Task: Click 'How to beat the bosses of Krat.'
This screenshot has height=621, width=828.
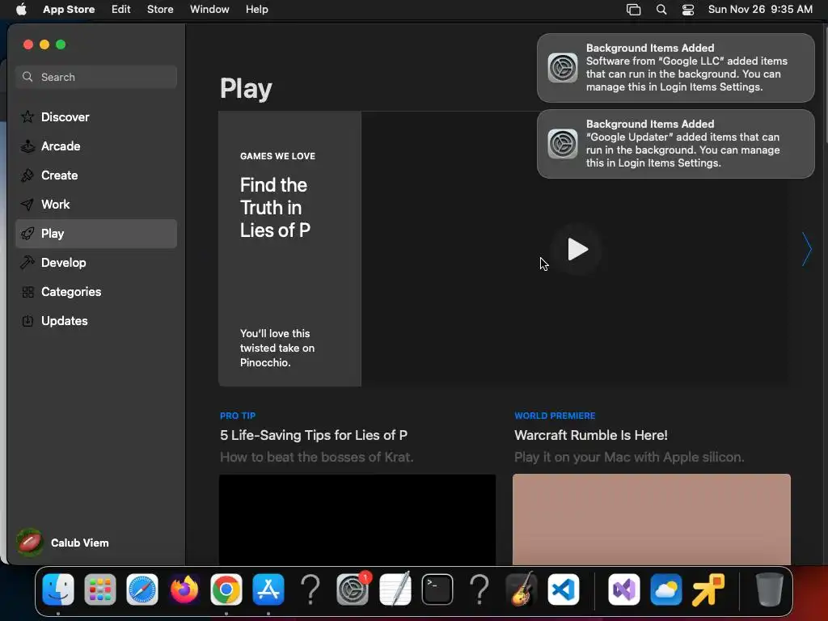Action: (316, 458)
